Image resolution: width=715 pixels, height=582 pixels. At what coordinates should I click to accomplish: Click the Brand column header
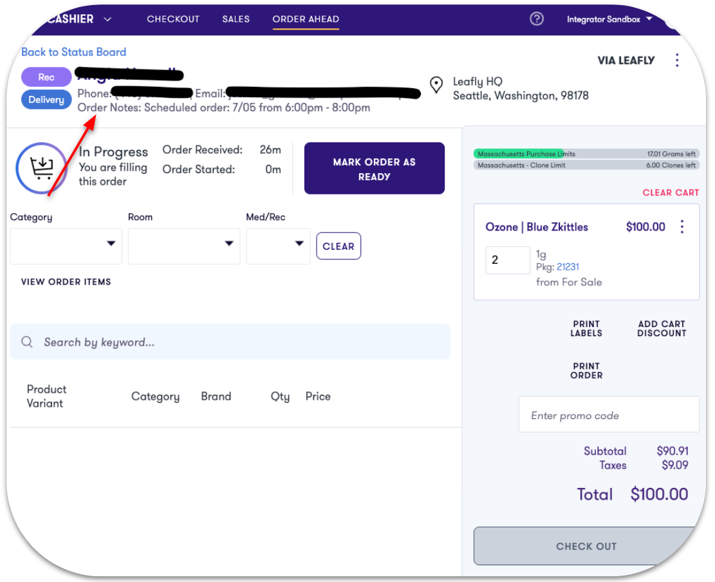point(216,396)
